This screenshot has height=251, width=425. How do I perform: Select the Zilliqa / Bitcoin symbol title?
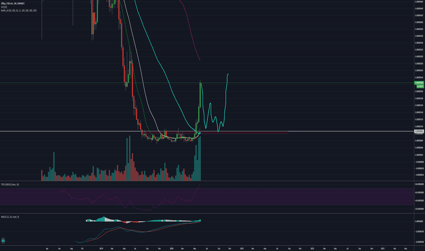click(x=13, y=4)
